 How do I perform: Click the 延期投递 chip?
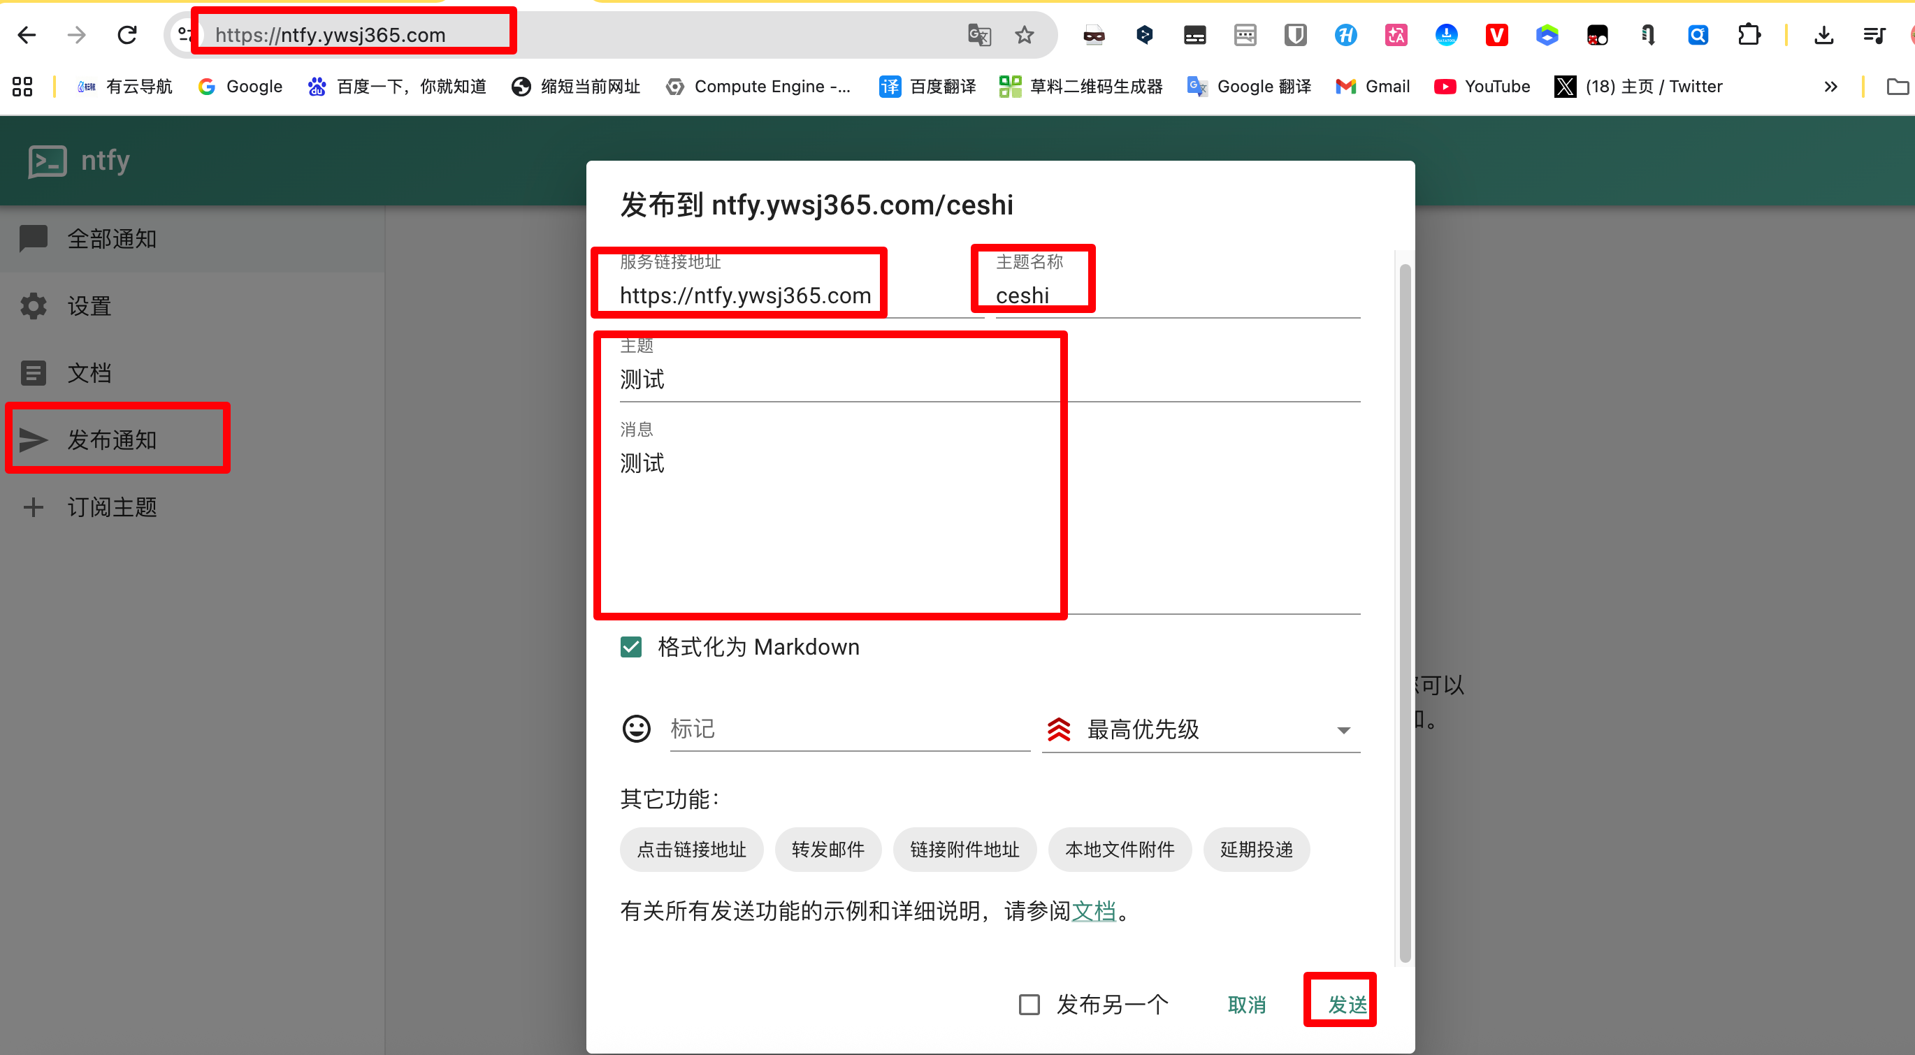(x=1257, y=849)
